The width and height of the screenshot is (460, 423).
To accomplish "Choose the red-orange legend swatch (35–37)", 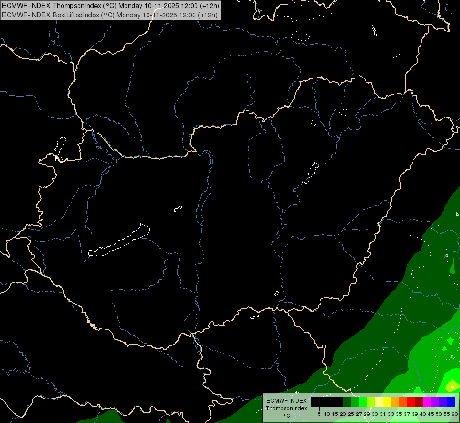I will (403, 402).
